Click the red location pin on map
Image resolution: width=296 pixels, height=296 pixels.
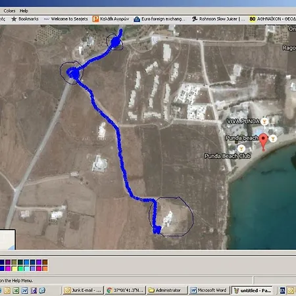264,141
